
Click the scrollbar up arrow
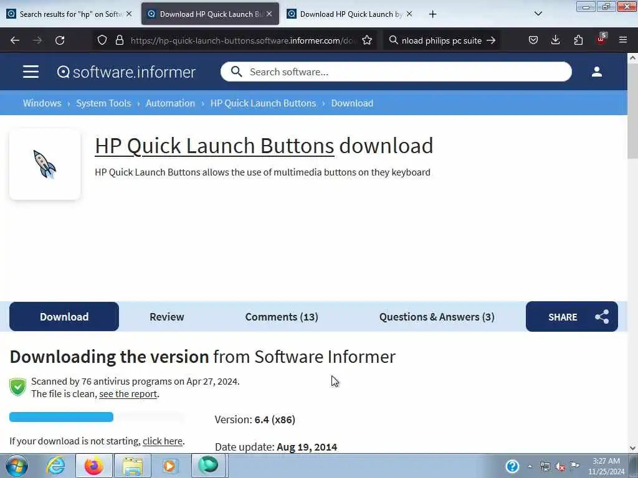(x=632, y=58)
